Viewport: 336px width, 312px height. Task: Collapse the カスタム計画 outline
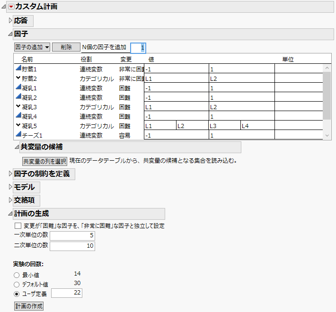[x=3, y=7]
